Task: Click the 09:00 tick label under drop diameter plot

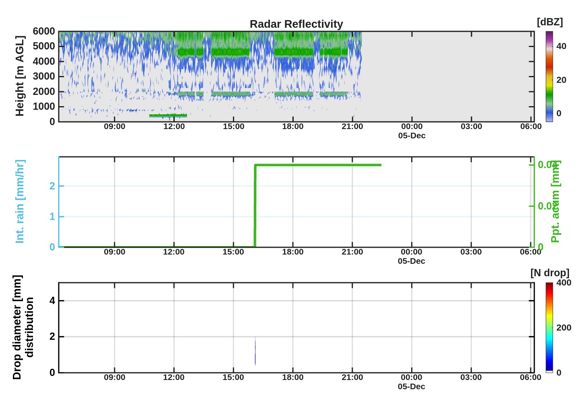Action: coord(114,378)
